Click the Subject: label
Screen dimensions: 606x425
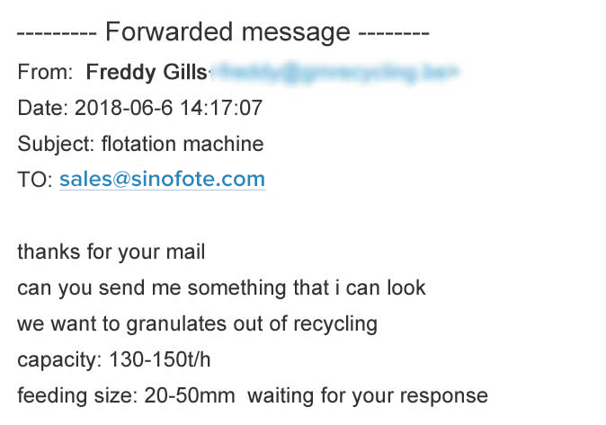tap(56, 144)
